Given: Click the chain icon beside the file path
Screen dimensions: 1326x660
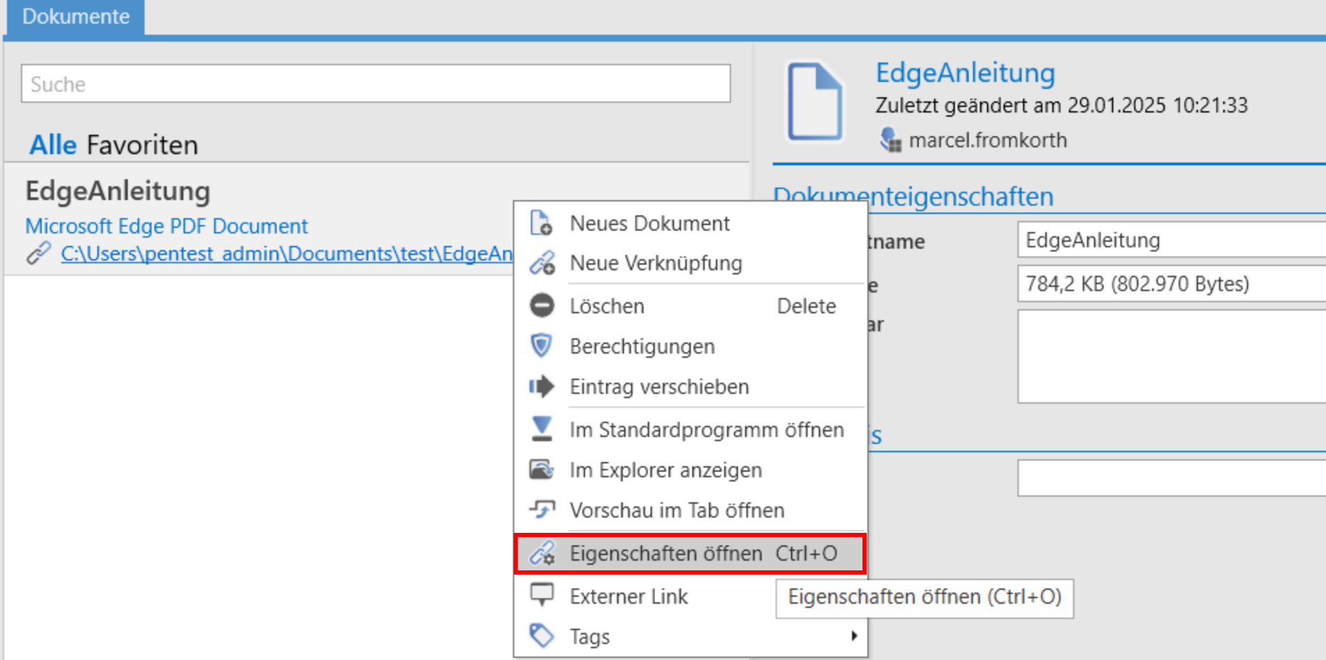Looking at the screenshot, I should (39, 253).
